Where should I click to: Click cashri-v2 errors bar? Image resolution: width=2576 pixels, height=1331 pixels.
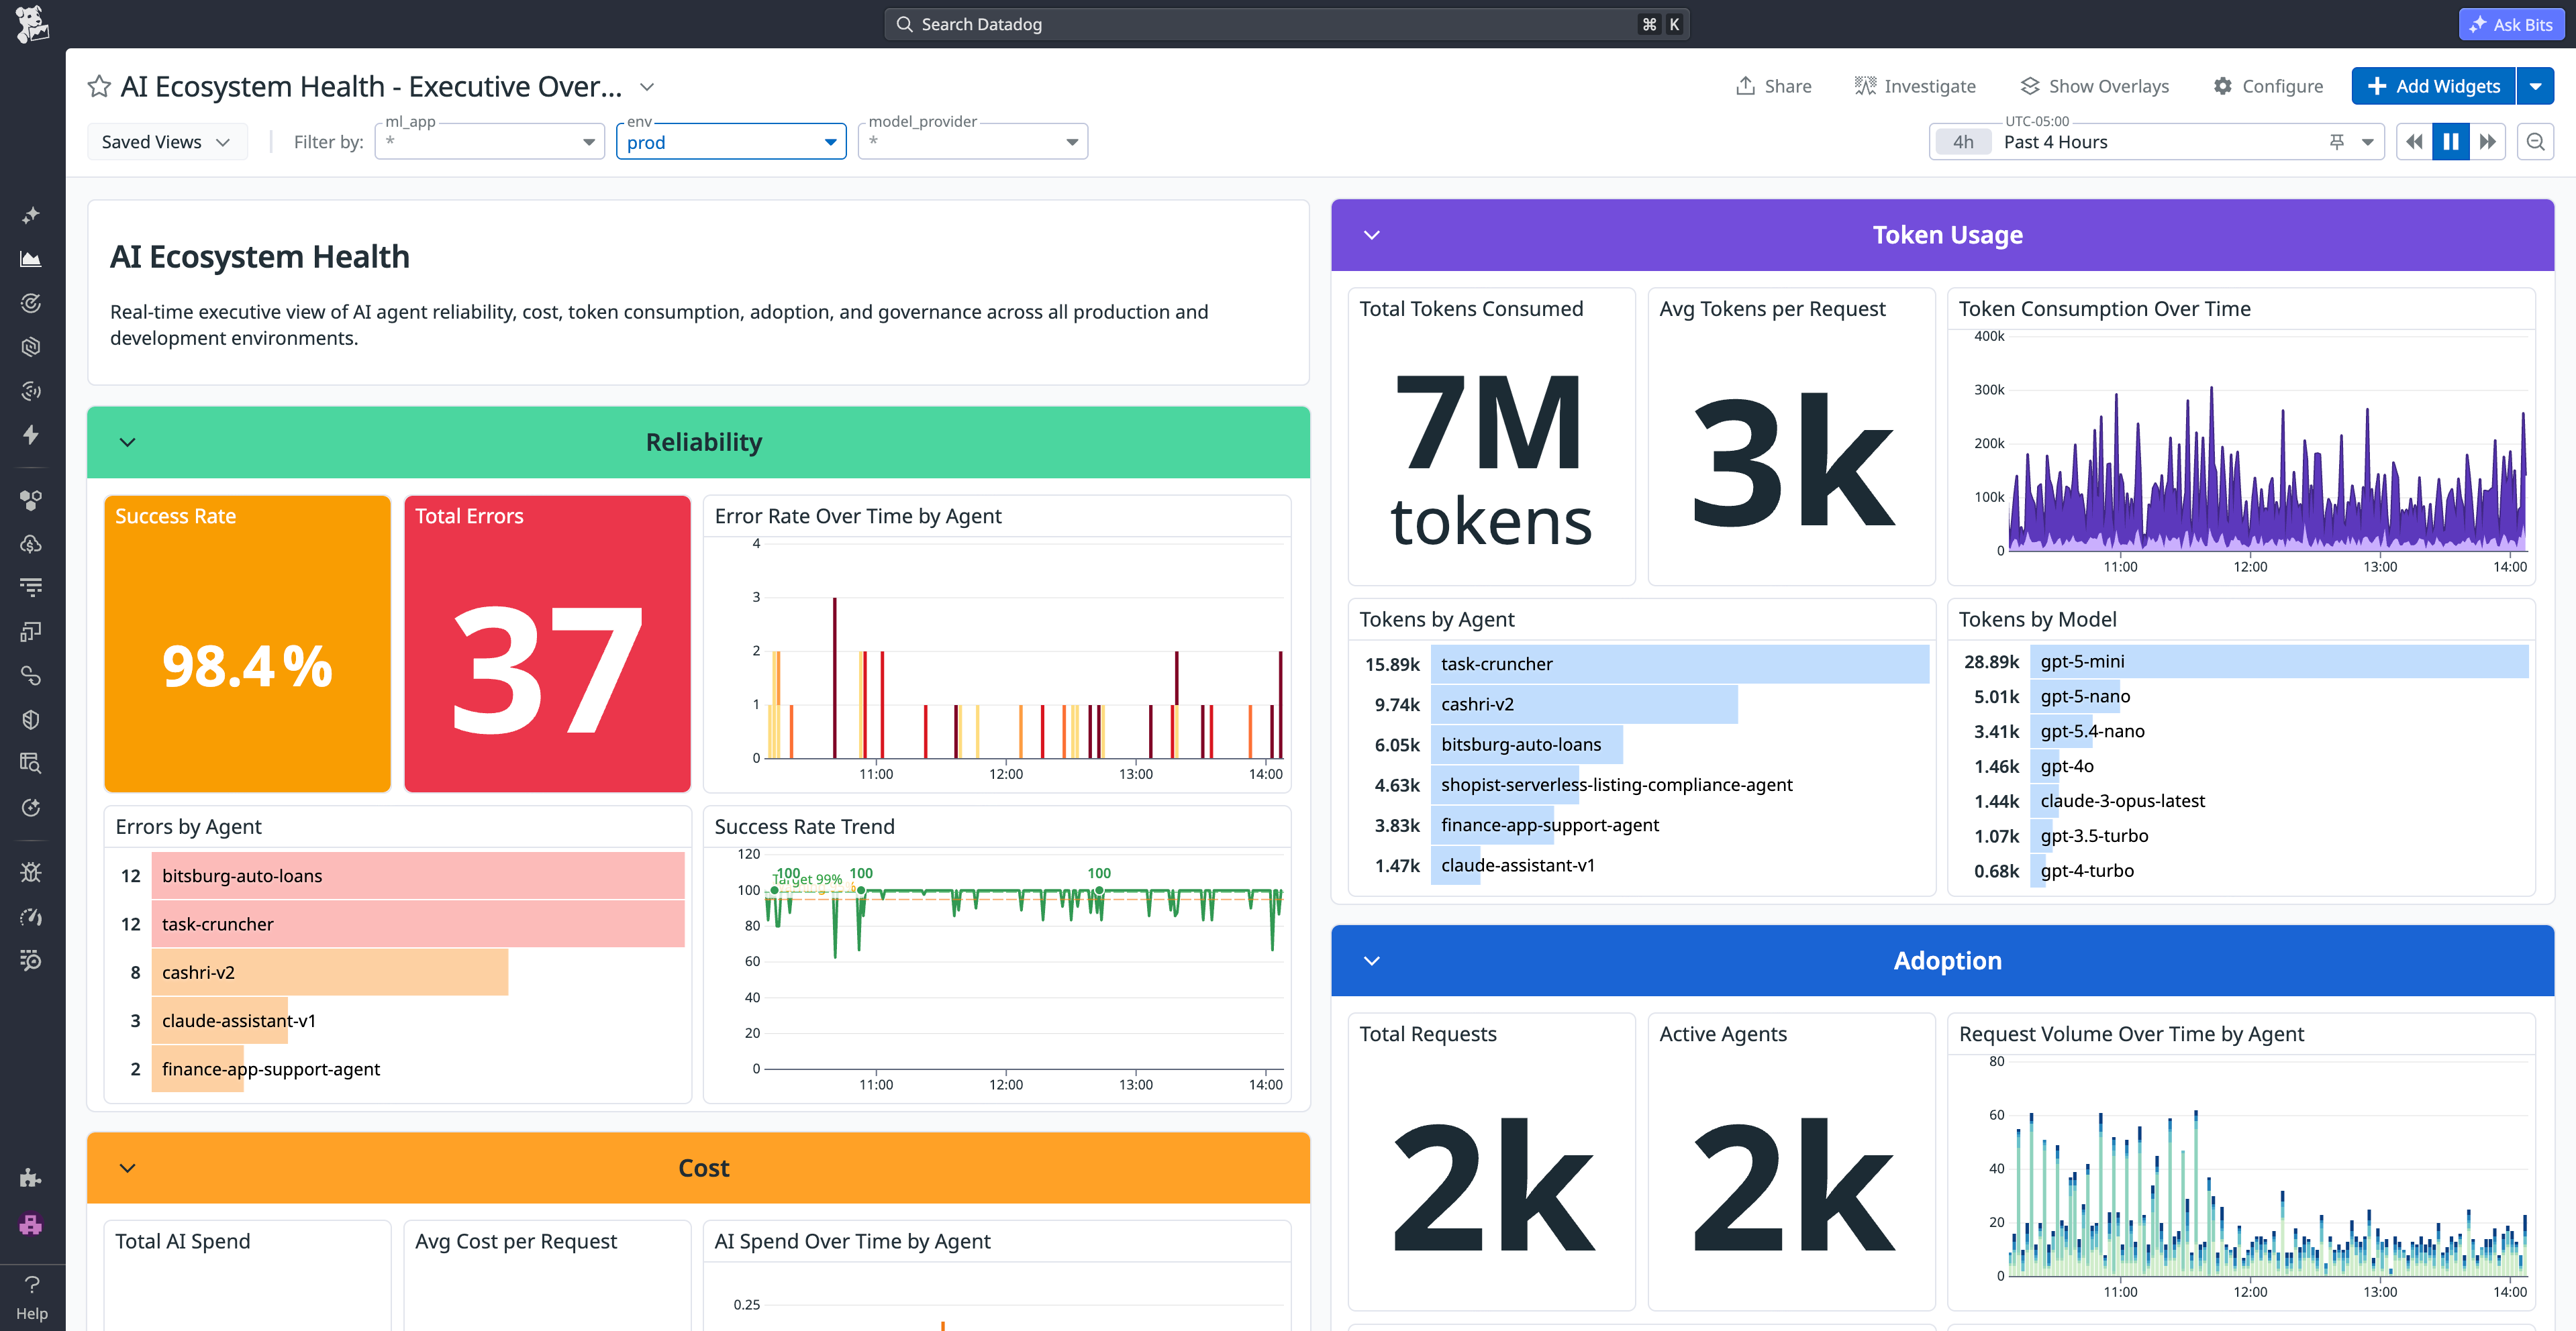[x=330, y=972]
